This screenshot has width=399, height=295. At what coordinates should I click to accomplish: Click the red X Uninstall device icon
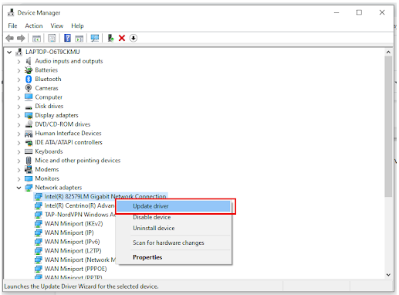[x=122, y=38]
